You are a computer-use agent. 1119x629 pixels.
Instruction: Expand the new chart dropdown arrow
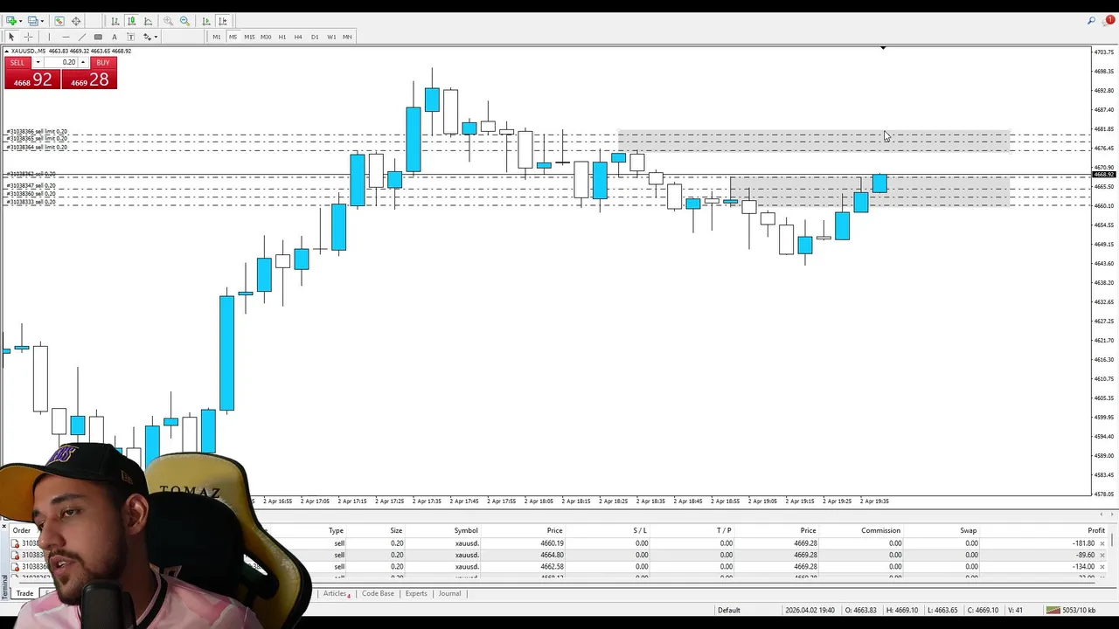(x=21, y=21)
